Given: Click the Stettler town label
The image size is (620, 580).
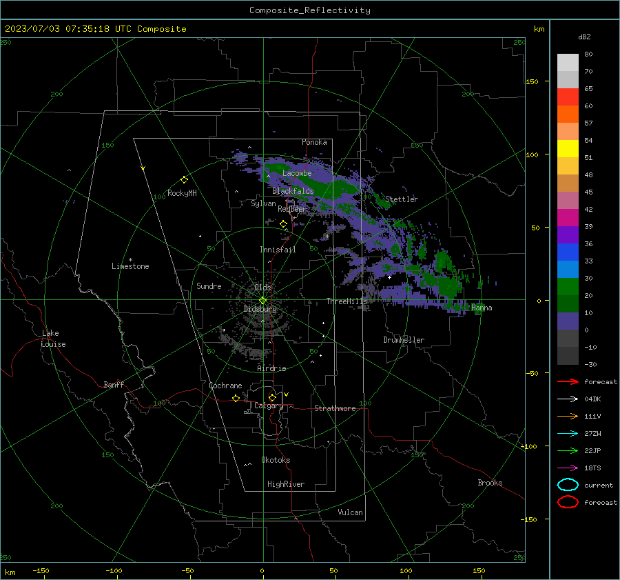Looking at the screenshot, I should (402, 199).
